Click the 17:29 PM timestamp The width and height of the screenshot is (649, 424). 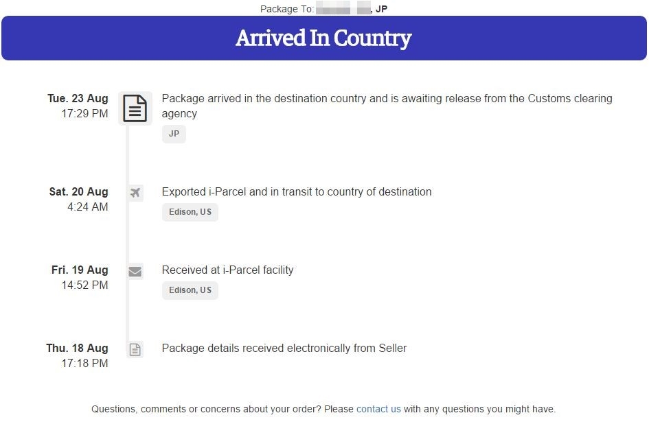coord(84,114)
